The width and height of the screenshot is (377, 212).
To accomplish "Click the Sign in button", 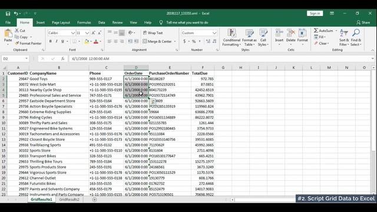I will click(x=315, y=14).
